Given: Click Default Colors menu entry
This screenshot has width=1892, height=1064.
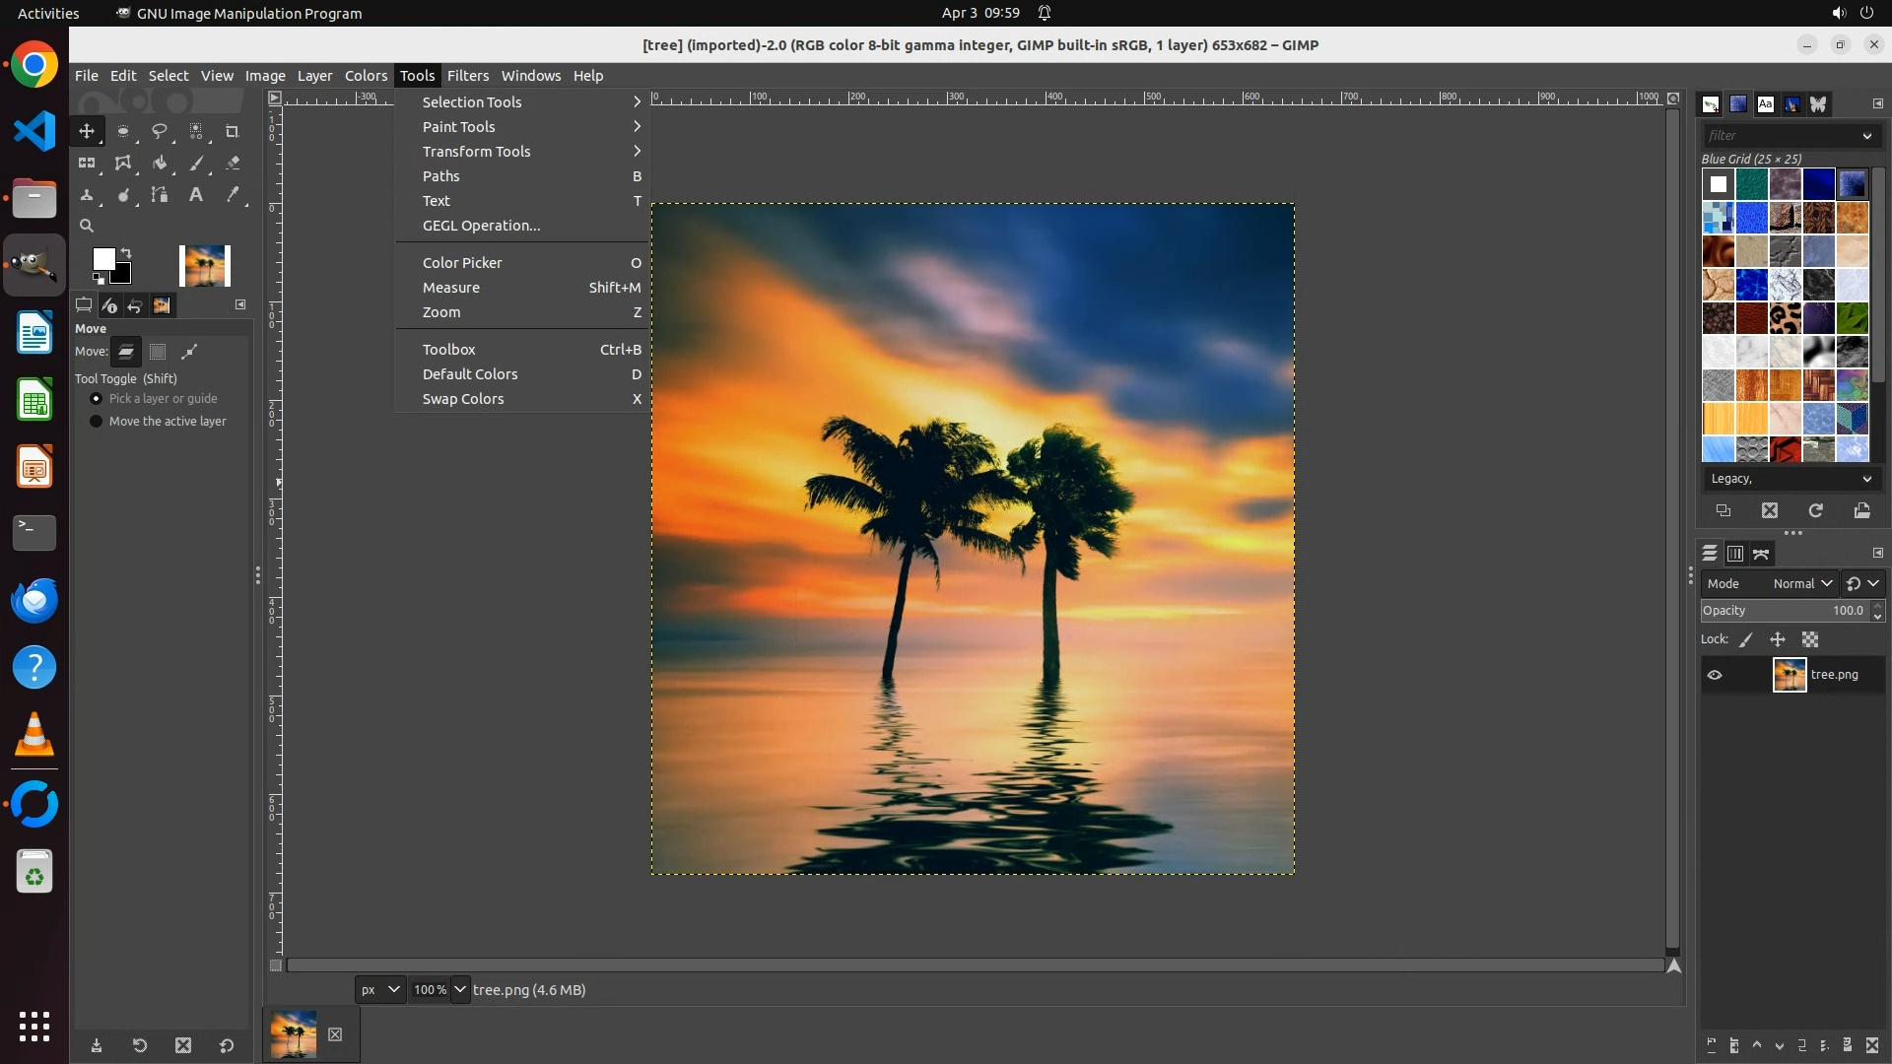Looking at the screenshot, I should [470, 374].
